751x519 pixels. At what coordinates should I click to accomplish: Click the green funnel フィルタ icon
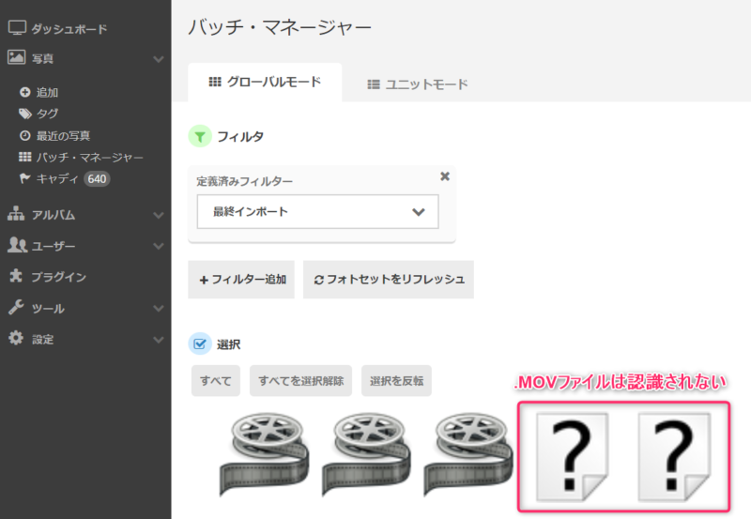click(200, 136)
